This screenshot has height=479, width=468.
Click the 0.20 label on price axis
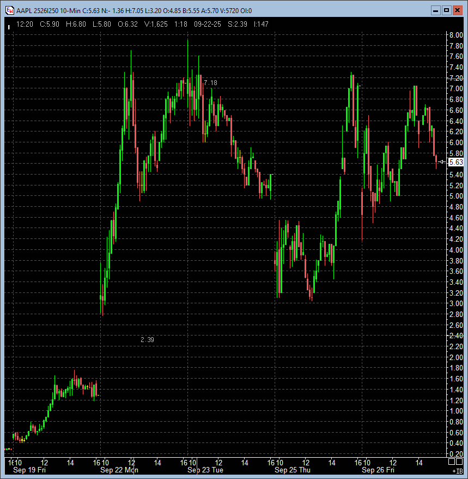click(x=455, y=453)
